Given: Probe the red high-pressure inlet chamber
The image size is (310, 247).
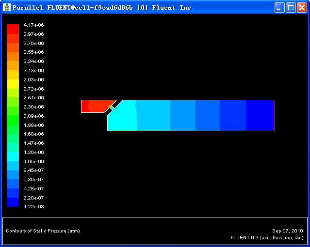Looking at the screenshot, I should coord(95,106).
